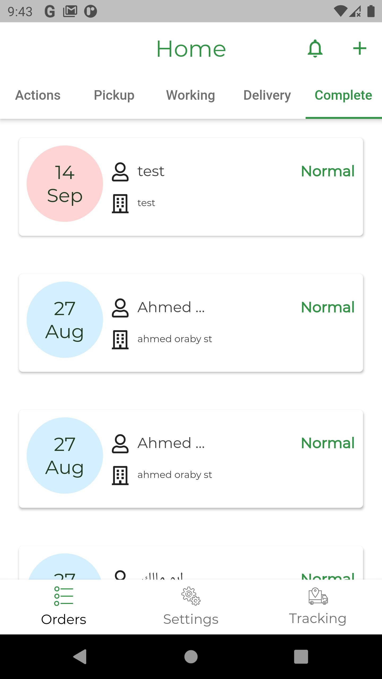Open the second Ahmed order card
382x679 pixels.
click(191, 459)
